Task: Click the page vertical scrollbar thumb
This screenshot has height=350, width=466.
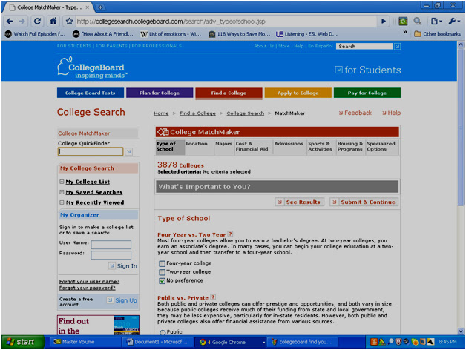Action: point(461,128)
